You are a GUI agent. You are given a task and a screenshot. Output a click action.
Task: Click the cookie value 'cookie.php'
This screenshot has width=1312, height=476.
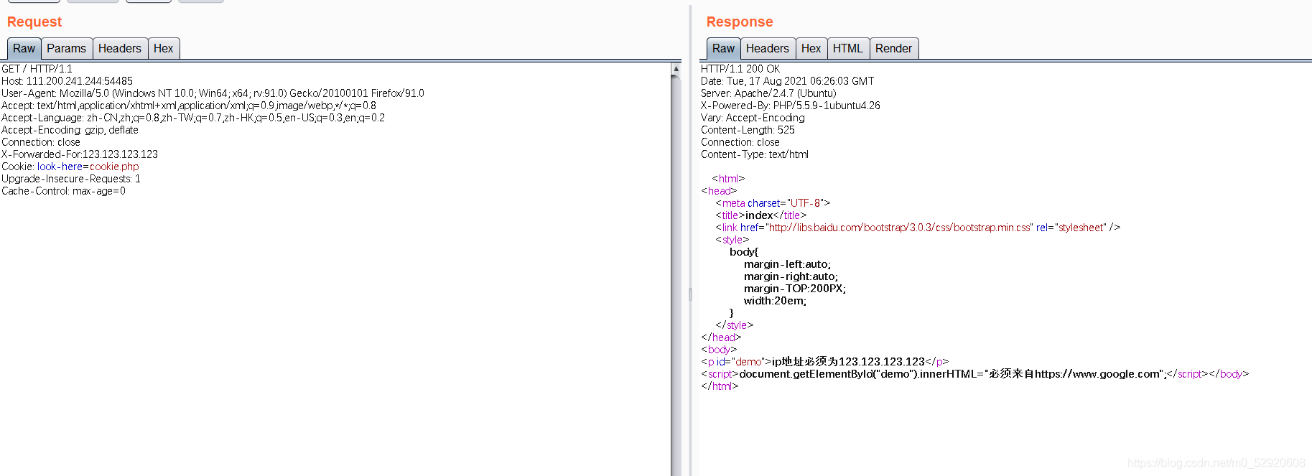tap(114, 167)
